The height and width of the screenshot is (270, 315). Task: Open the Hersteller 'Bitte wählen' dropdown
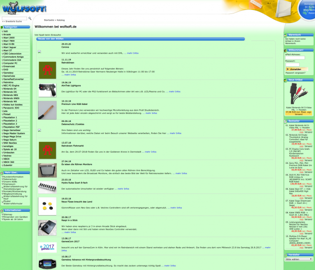click(x=299, y=259)
